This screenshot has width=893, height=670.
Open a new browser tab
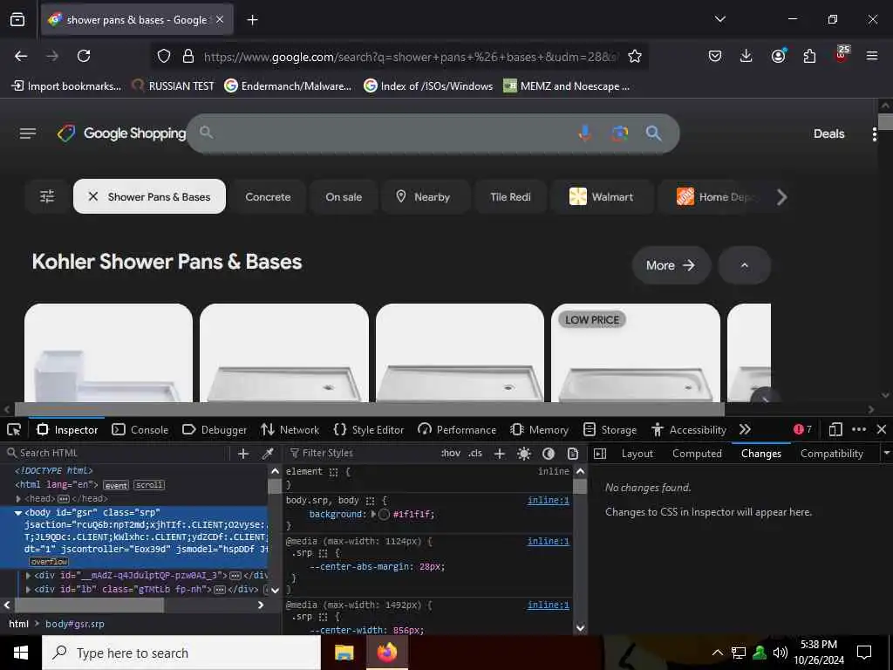[x=252, y=20]
